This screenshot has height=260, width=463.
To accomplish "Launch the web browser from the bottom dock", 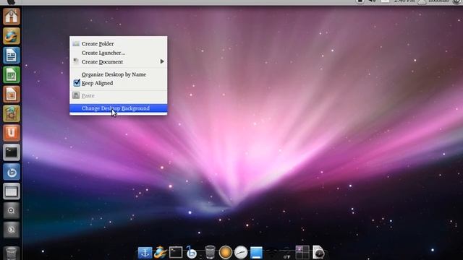I will tap(161, 253).
